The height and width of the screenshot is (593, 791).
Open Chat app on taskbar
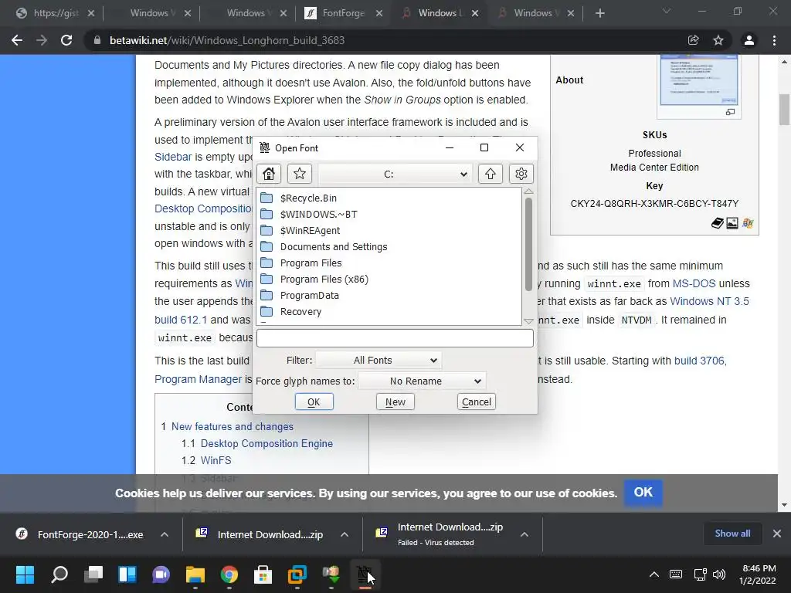click(x=161, y=574)
